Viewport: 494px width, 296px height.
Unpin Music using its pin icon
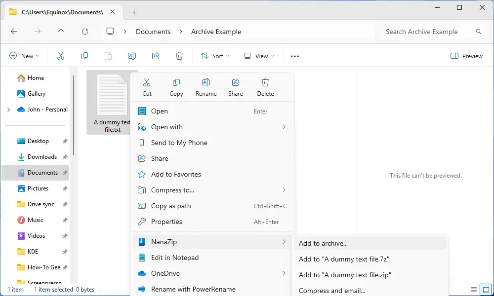[x=65, y=220]
